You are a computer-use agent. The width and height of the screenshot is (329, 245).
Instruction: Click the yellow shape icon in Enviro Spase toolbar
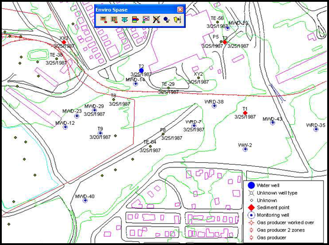pos(178,20)
